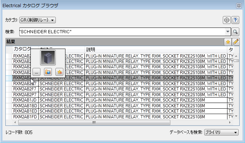Edit catalog database with the pencil icon
Image resolution: width=245 pixels, height=143 pixels.
tap(236, 42)
